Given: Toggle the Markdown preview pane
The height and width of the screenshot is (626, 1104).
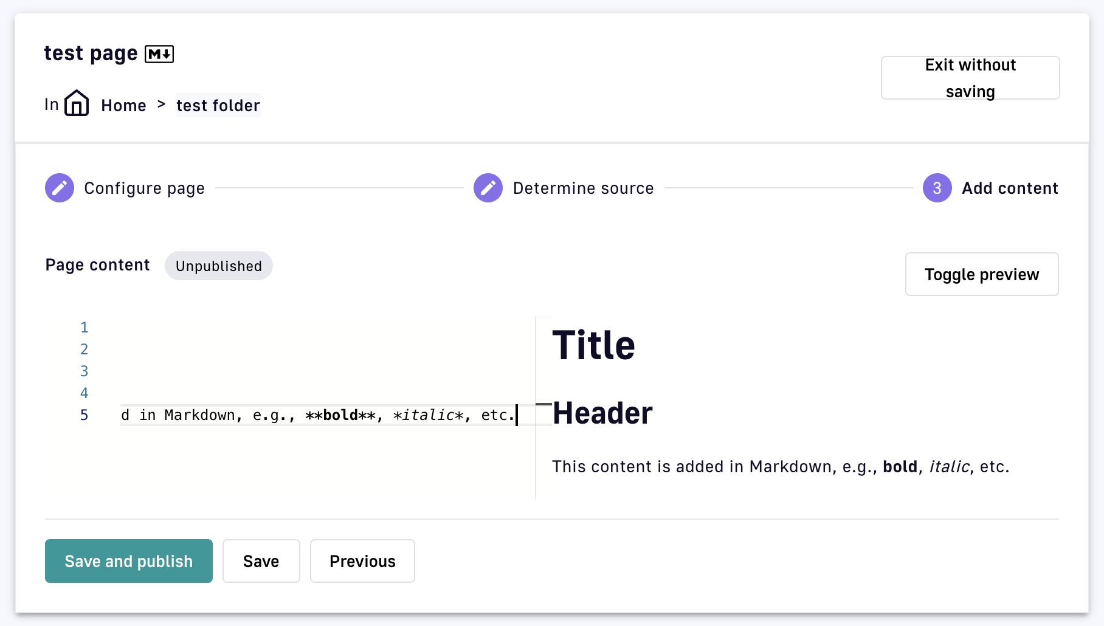Looking at the screenshot, I should (x=981, y=274).
